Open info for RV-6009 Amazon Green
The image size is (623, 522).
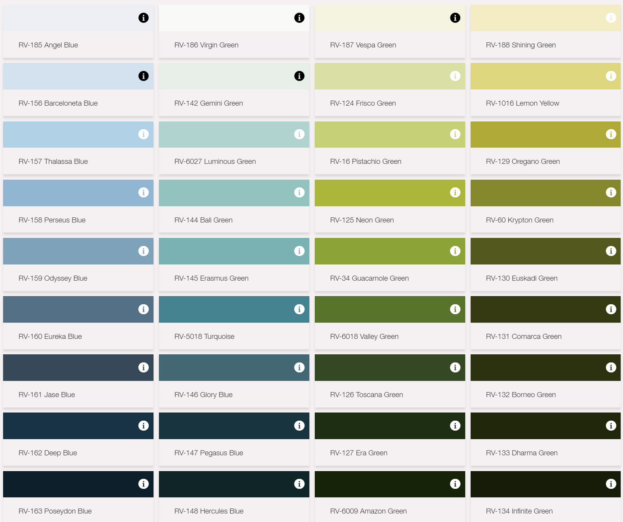coord(455,484)
